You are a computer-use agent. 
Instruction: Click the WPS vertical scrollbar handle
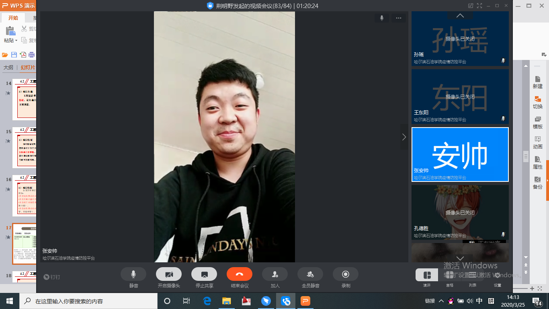pyautogui.click(x=525, y=157)
